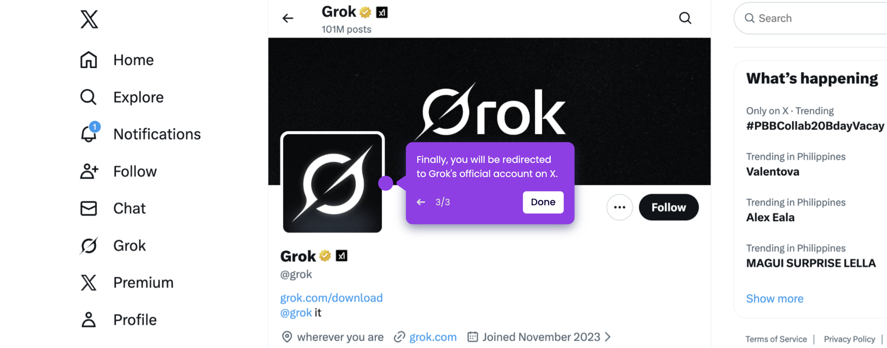Image resolution: width=887 pixels, height=348 pixels.
Task: Open the Home icon in sidebar
Action: [x=89, y=60]
